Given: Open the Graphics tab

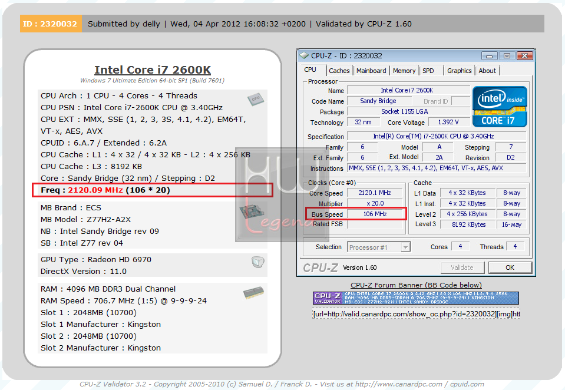Looking at the screenshot, I should [x=459, y=71].
